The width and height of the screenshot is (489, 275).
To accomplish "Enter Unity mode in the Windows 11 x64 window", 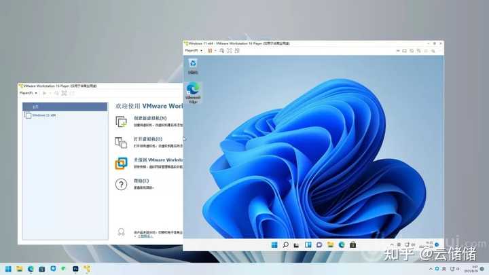I will point(237,50).
